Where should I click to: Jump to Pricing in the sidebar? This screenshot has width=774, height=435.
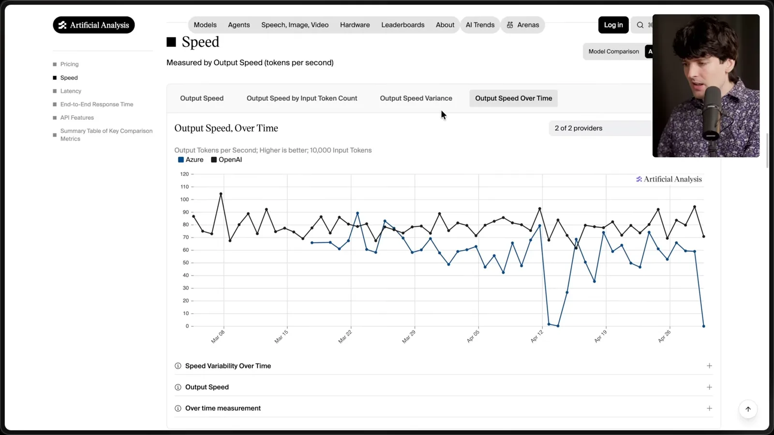coord(69,64)
